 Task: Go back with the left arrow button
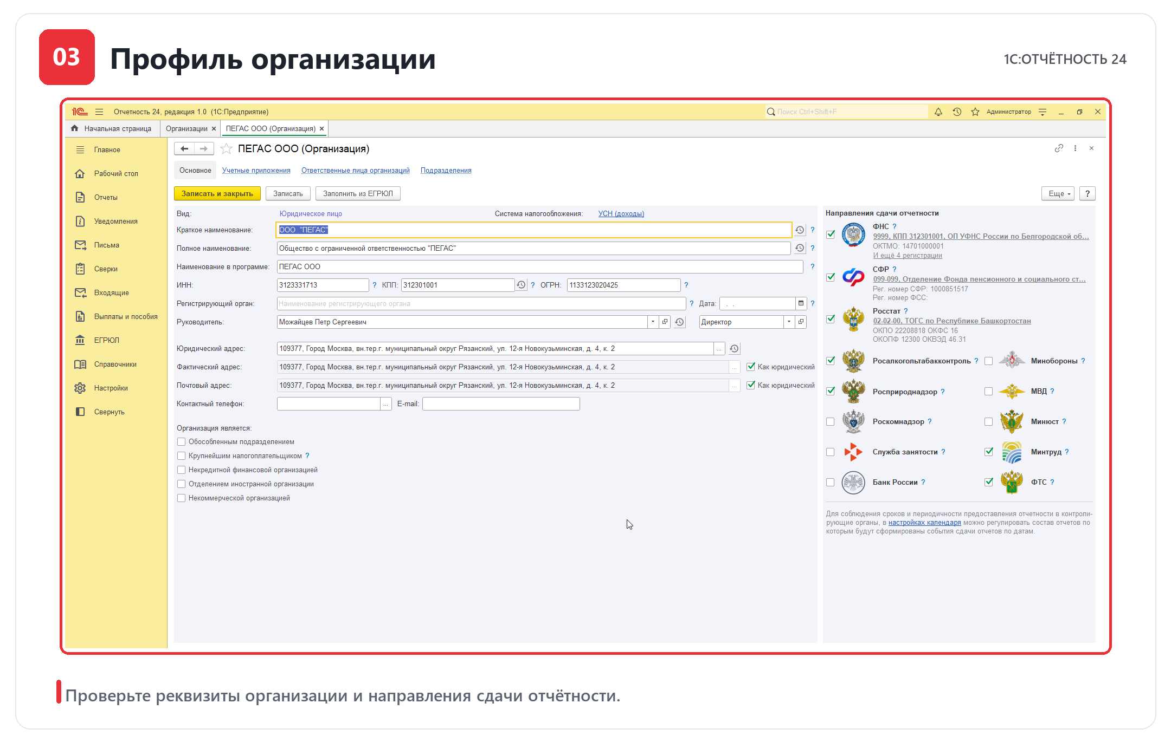184,149
